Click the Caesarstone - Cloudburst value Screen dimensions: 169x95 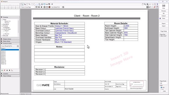coord(66,33)
